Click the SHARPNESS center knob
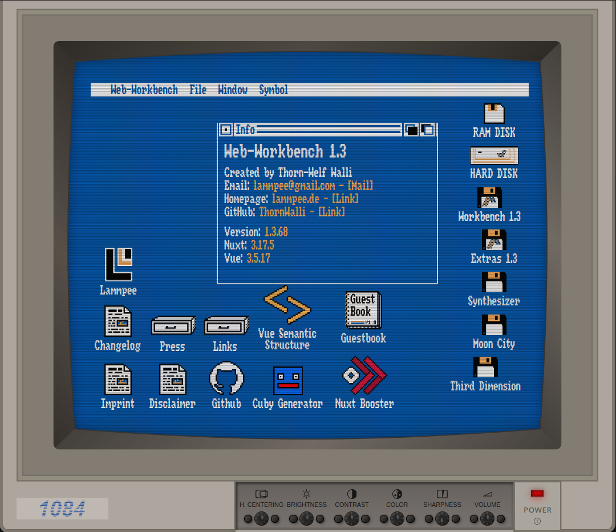 pyautogui.click(x=442, y=519)
